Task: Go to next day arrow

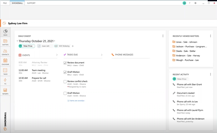Action: coord(54,41)
